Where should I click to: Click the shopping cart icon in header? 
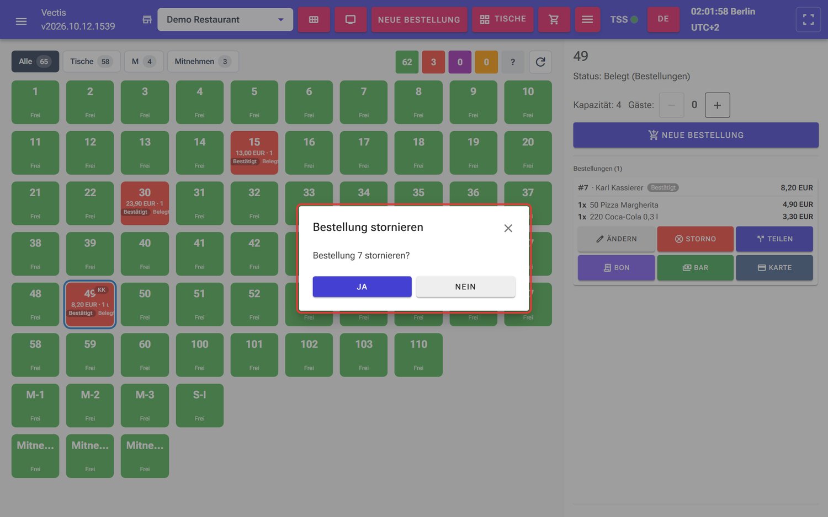(x=554, y=19)
